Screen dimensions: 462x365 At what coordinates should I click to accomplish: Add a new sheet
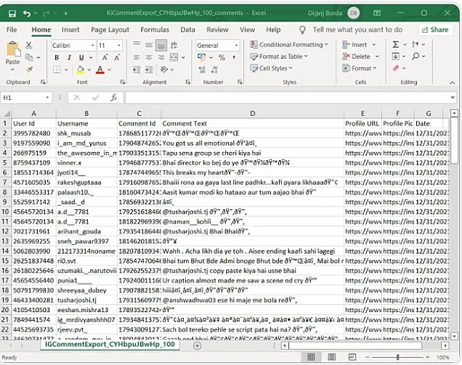[197, 346]
